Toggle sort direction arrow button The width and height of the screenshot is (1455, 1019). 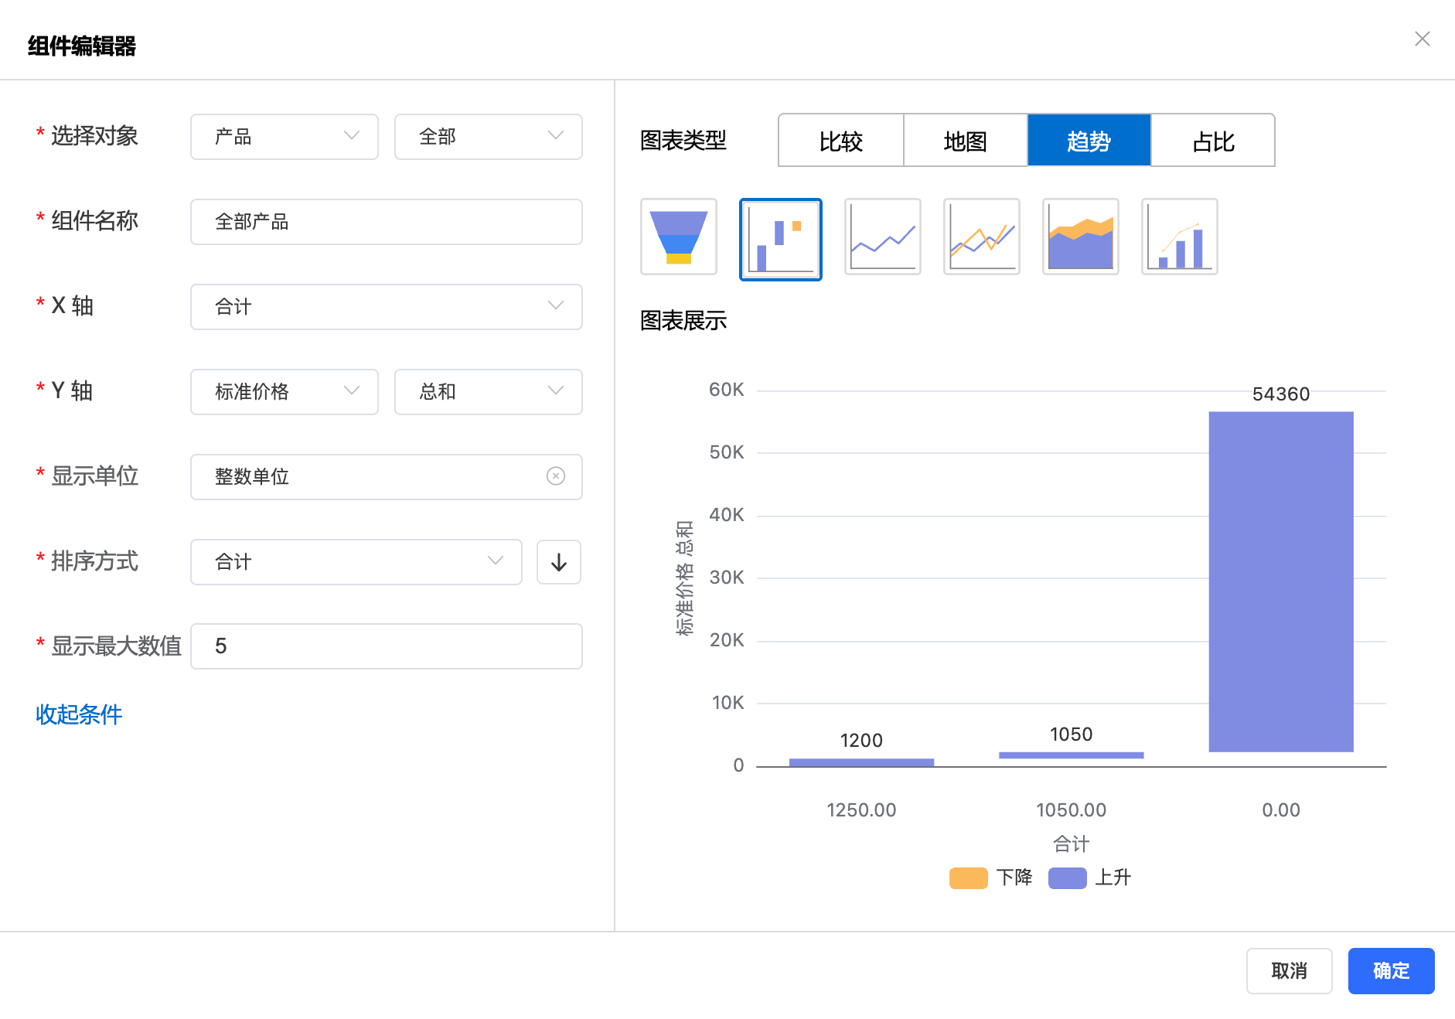click(558, 562)
